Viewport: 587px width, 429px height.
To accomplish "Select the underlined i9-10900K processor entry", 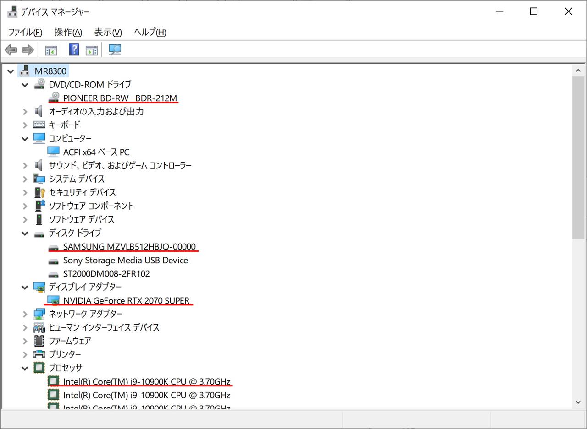I will [x=147, y=381].
